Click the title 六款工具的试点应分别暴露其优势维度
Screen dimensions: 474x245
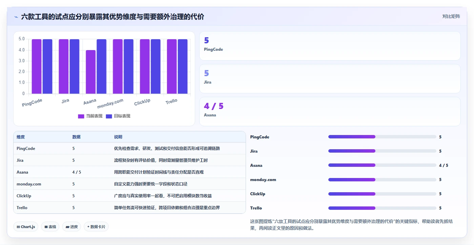[x=112, y=17]
